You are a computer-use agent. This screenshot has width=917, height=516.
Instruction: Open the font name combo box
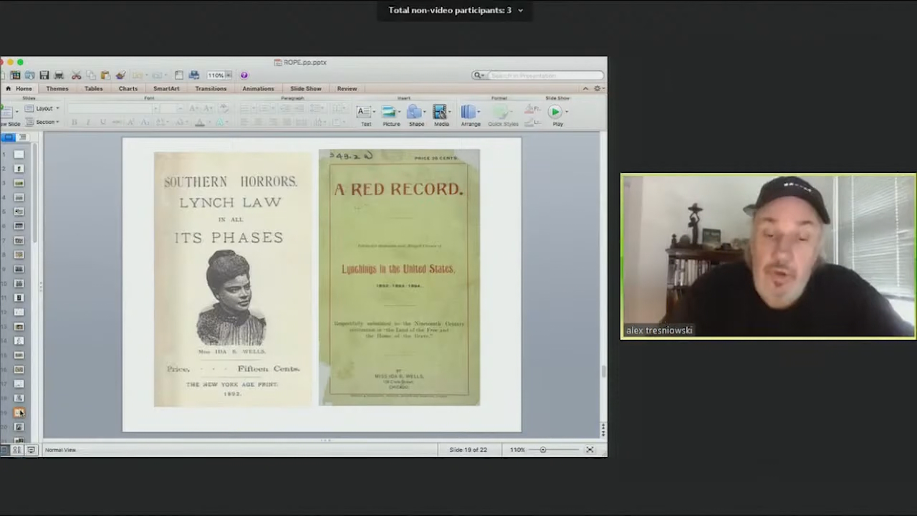(113, 108)
